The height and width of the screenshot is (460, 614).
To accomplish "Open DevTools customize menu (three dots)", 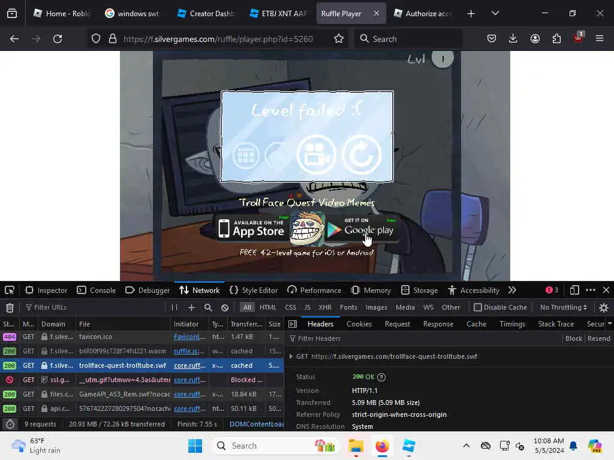I will 591,290.
